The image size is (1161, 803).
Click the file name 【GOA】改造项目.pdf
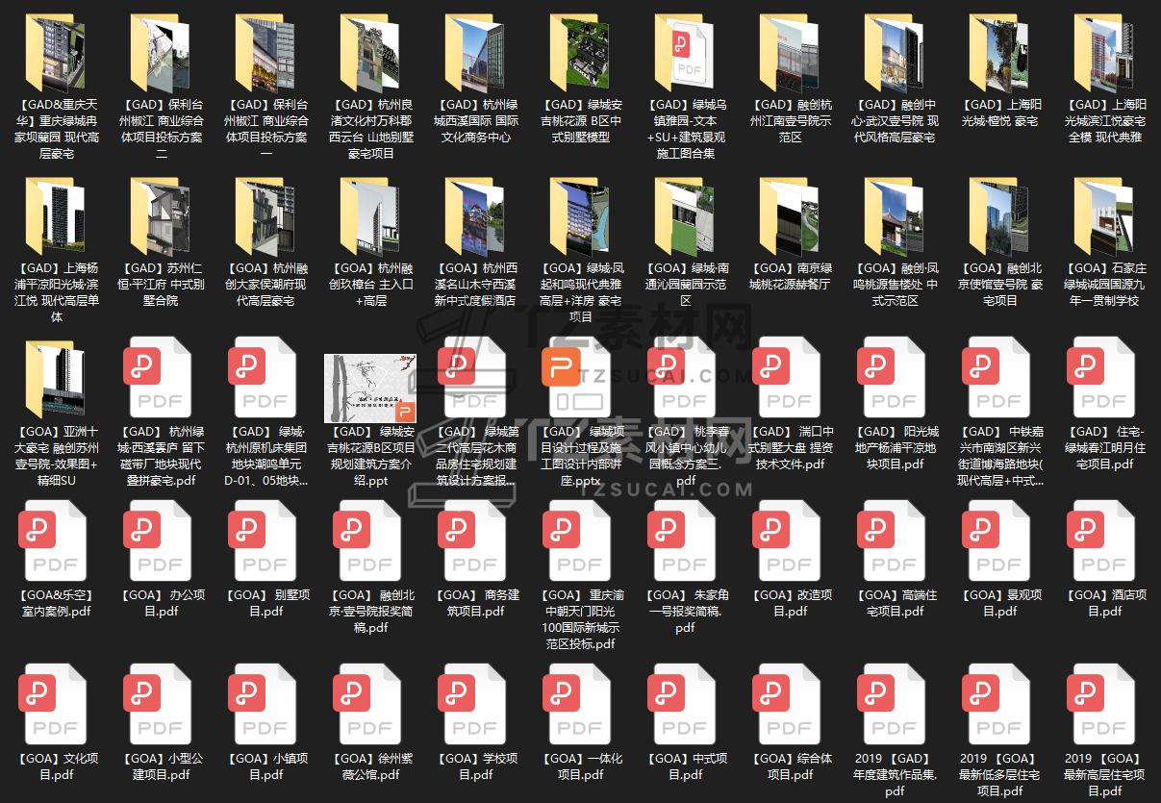[x=791, y=603]
